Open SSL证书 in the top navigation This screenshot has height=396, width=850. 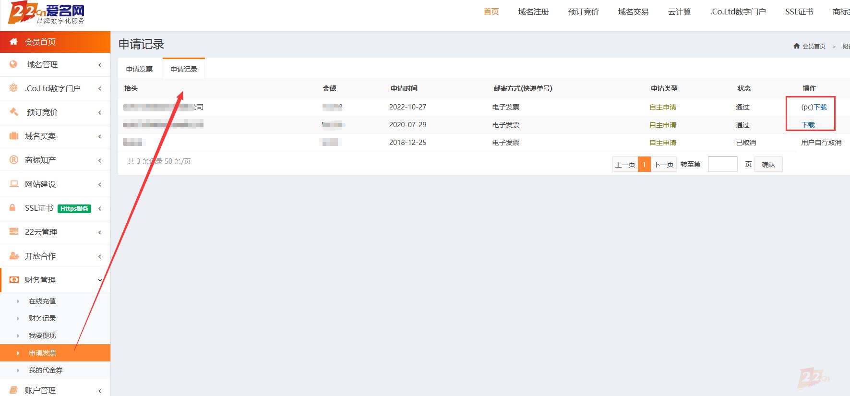[799, 12]
